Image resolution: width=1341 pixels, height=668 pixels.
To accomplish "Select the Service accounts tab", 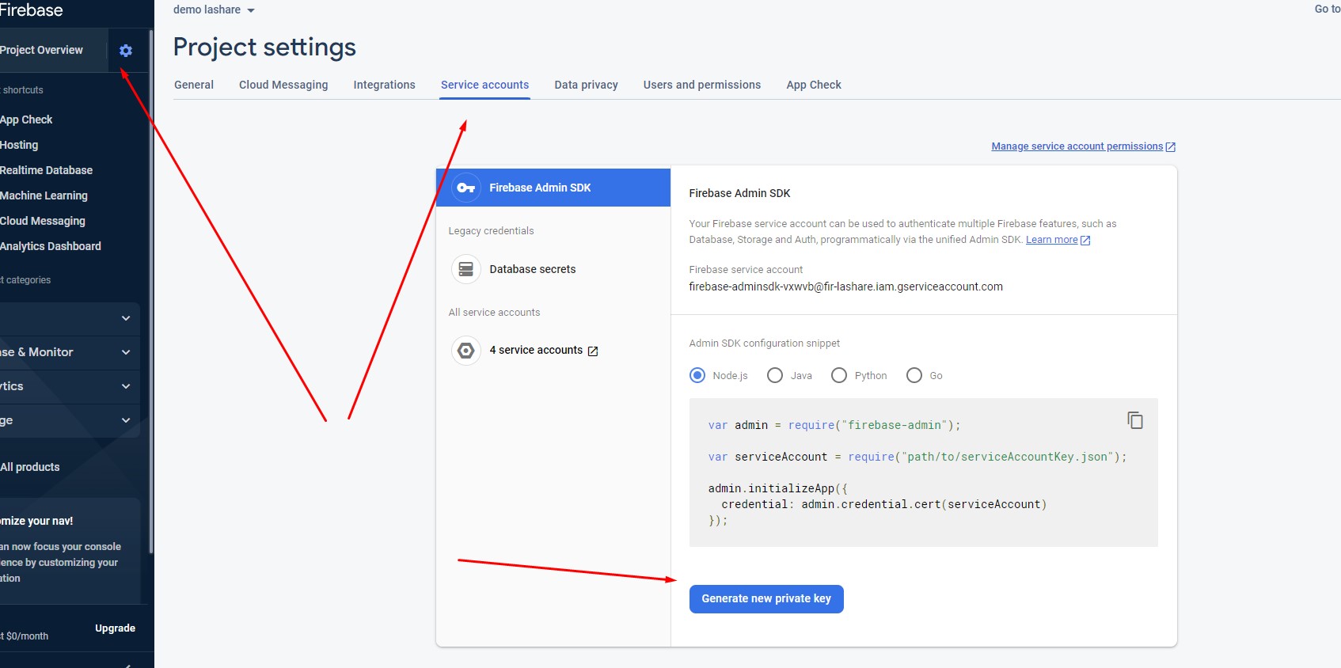I will click(484, 85).
